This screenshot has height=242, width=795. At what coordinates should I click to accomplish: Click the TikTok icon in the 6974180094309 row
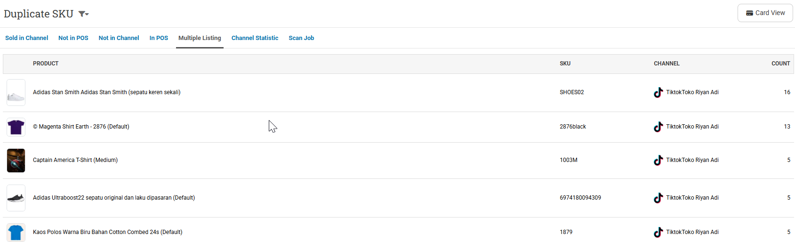pyautogui.click(x=658, y=198)
